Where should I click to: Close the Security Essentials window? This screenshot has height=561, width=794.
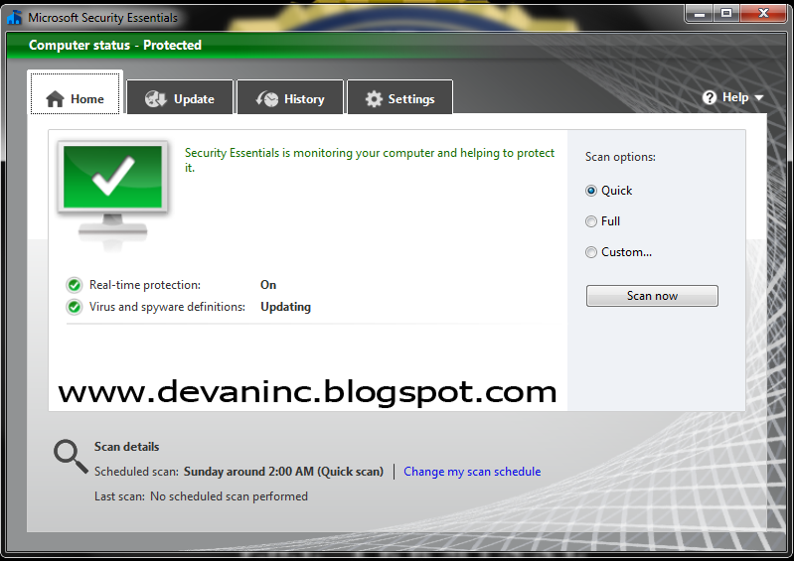coord(763,14)
